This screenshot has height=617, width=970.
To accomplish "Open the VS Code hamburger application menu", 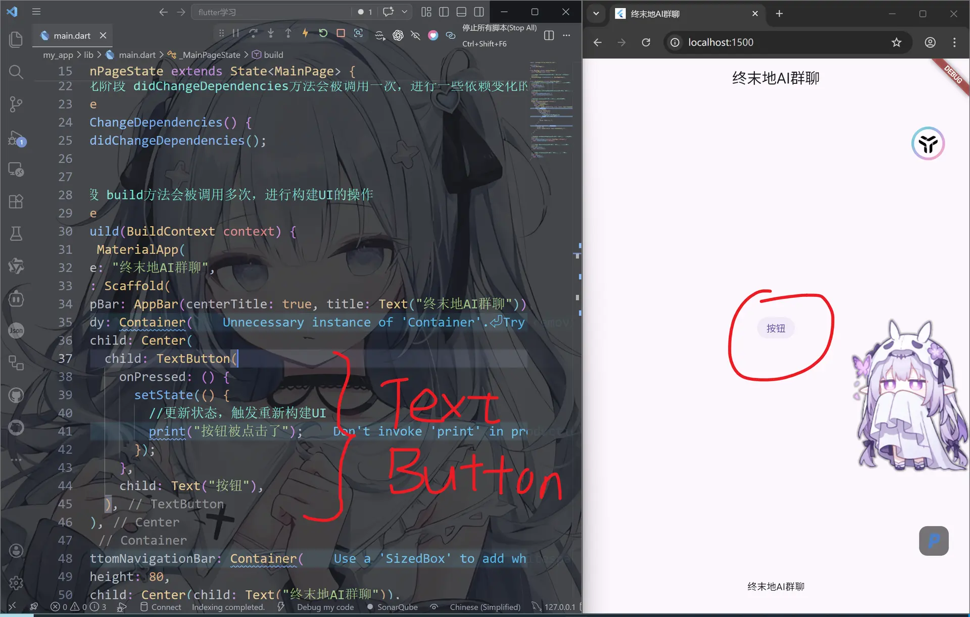I will click(36, 12).
